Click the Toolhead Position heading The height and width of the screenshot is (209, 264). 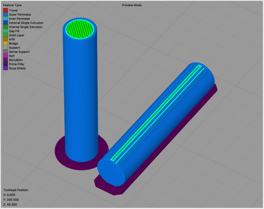(16, 190)
